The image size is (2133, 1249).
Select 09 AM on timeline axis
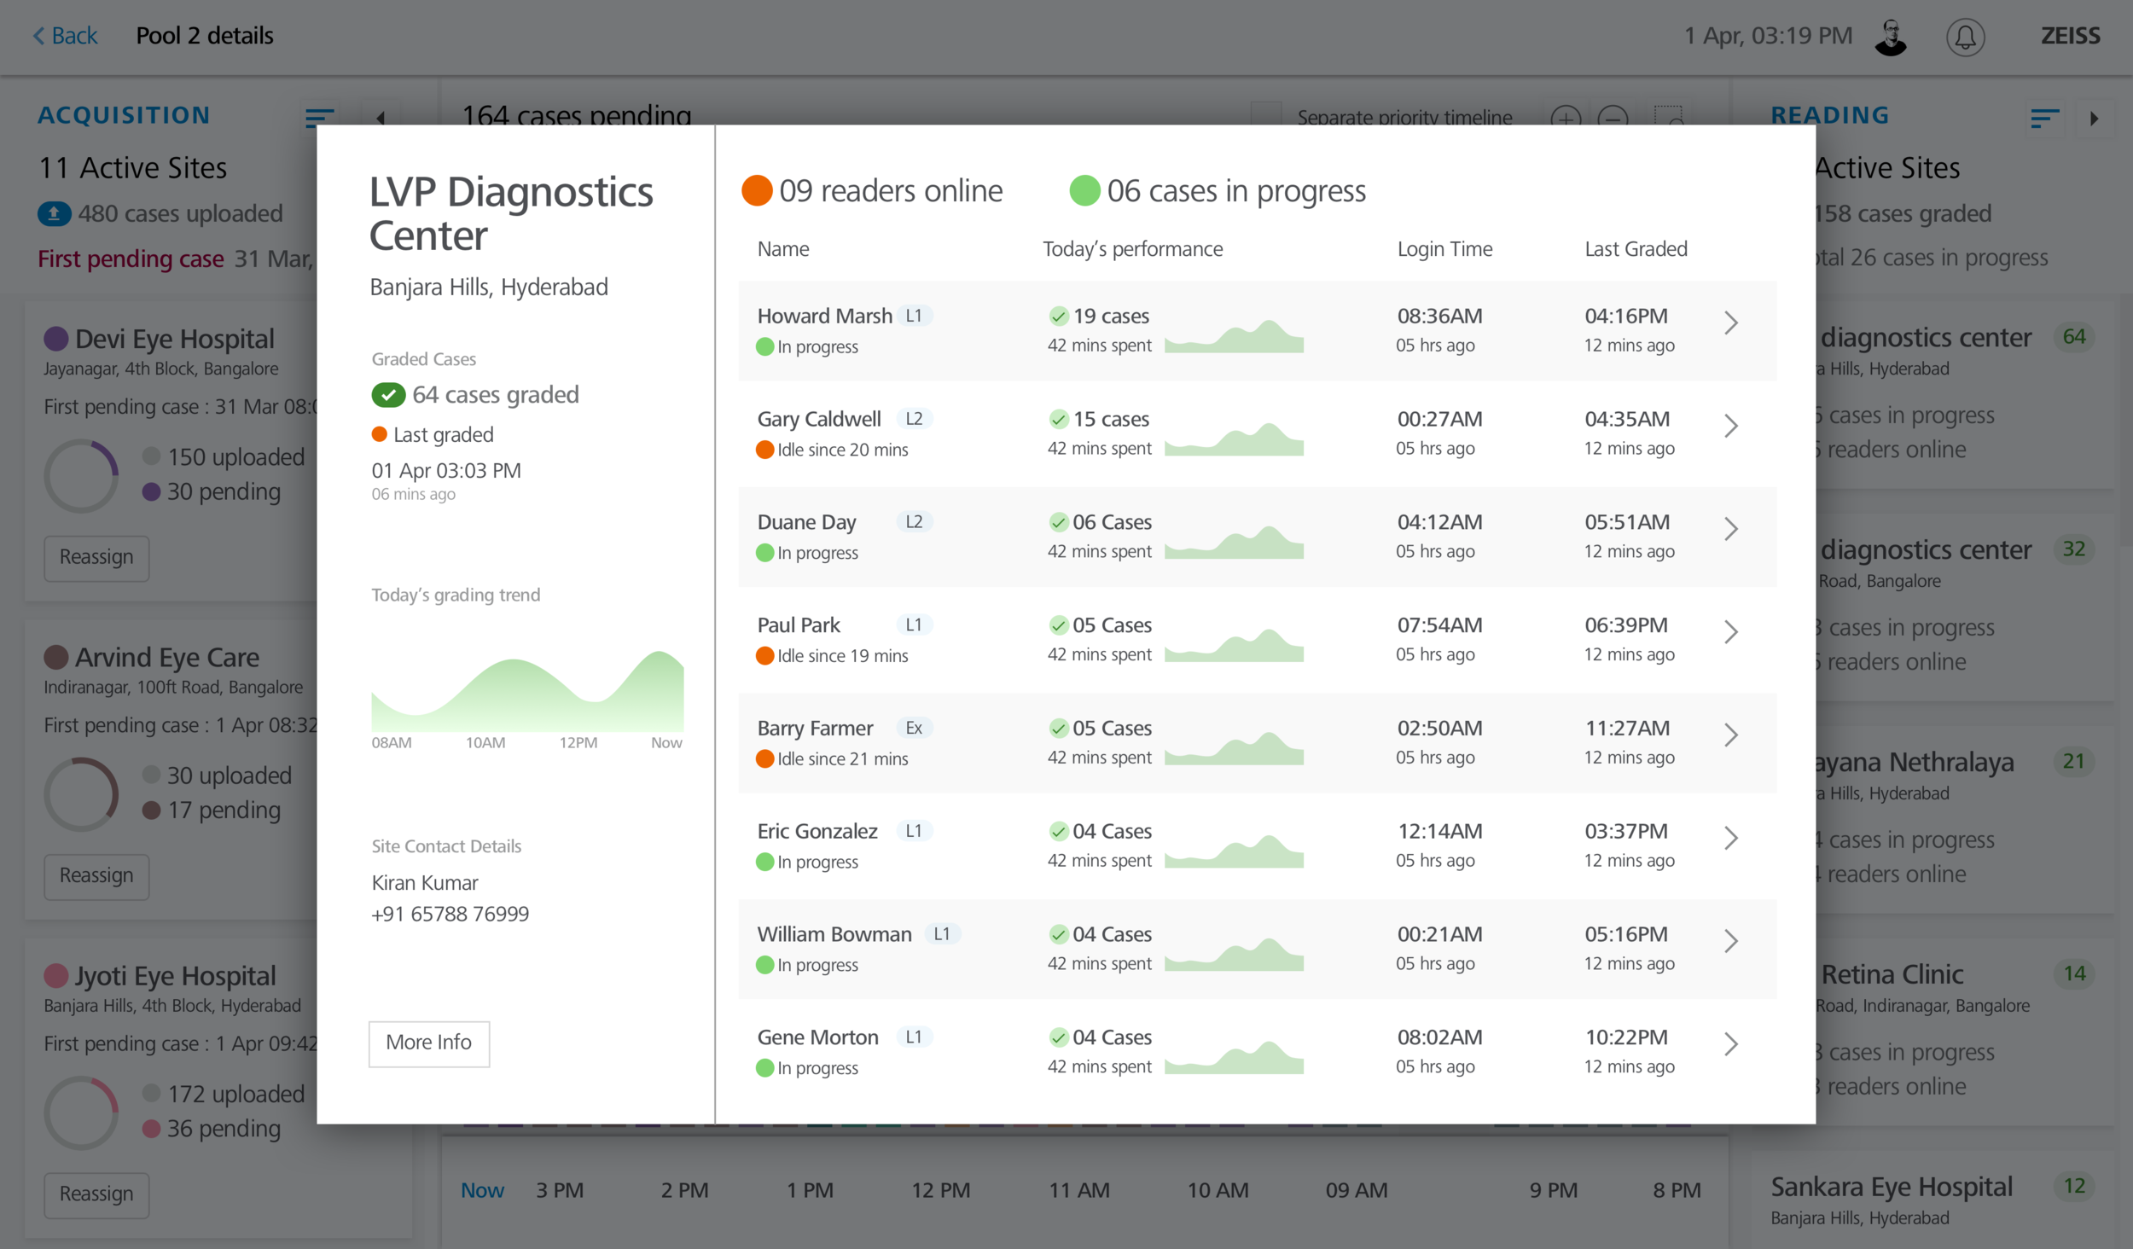tap(1357, 1190)
